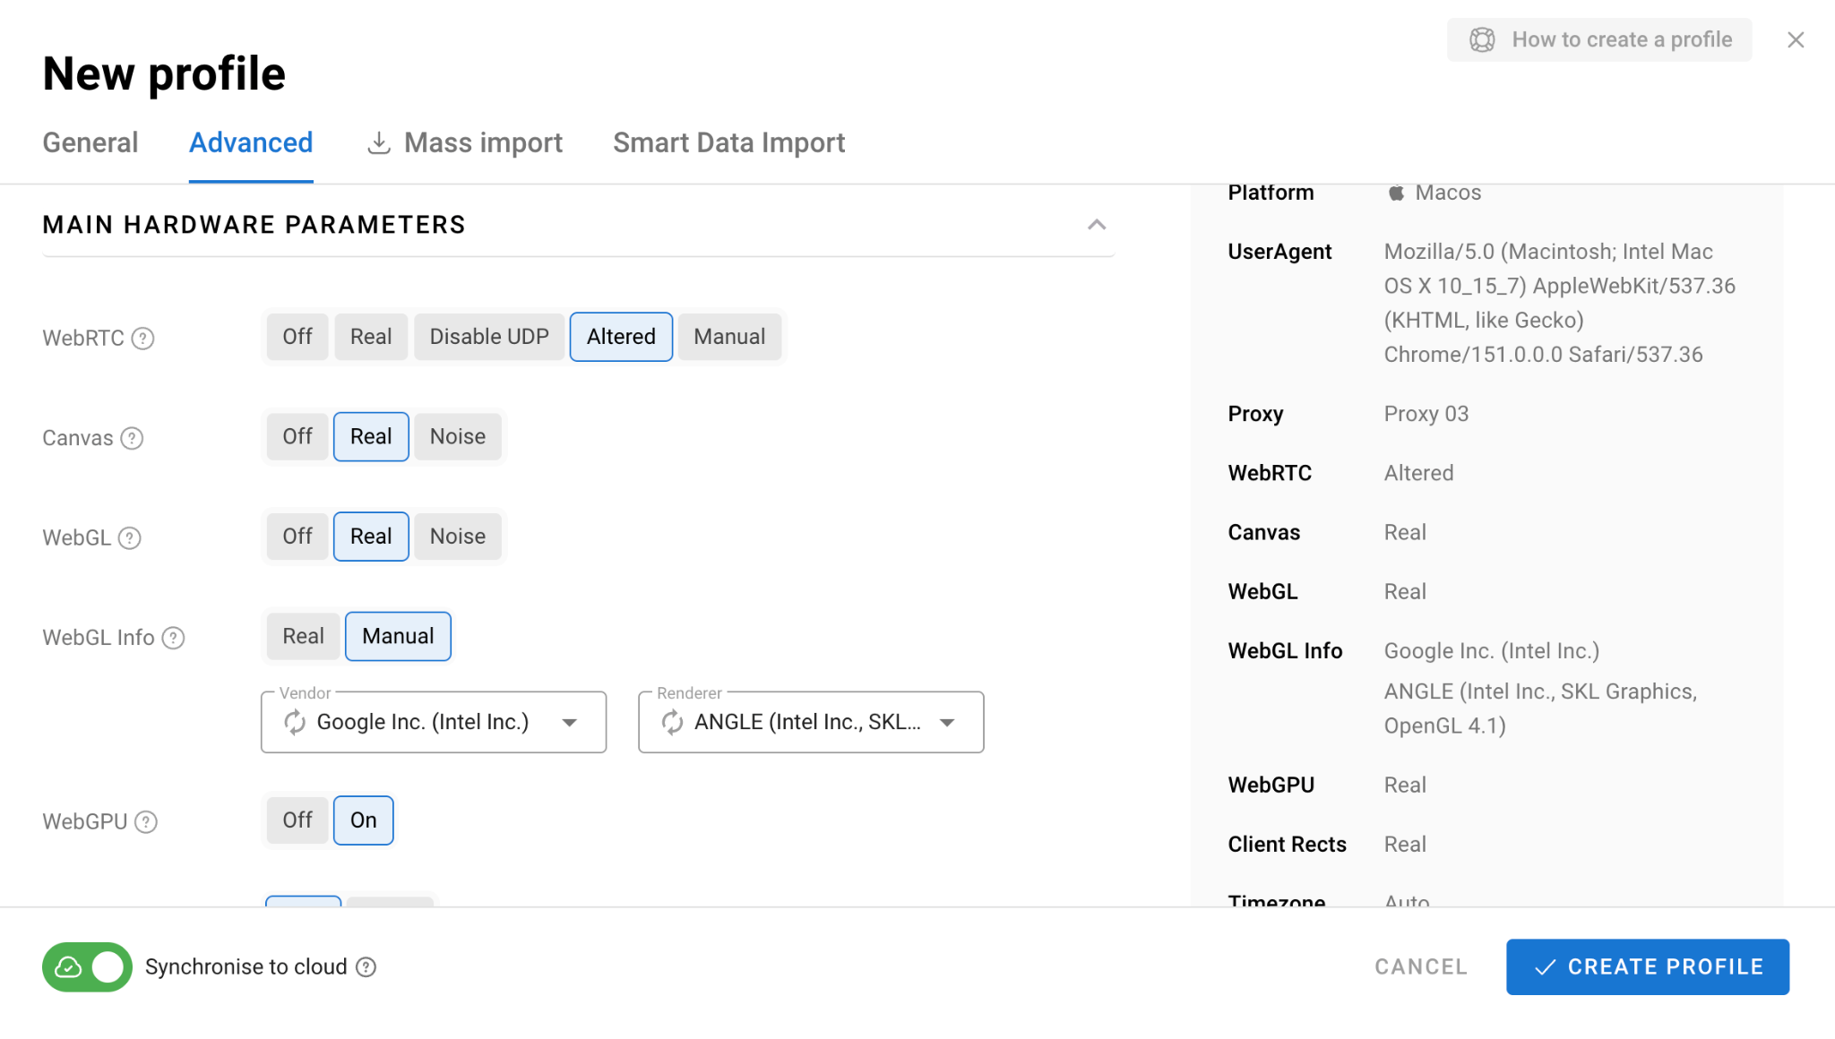Click the WebGL help question icon
Screen dimensions: 1835x1039
(130, 538)
